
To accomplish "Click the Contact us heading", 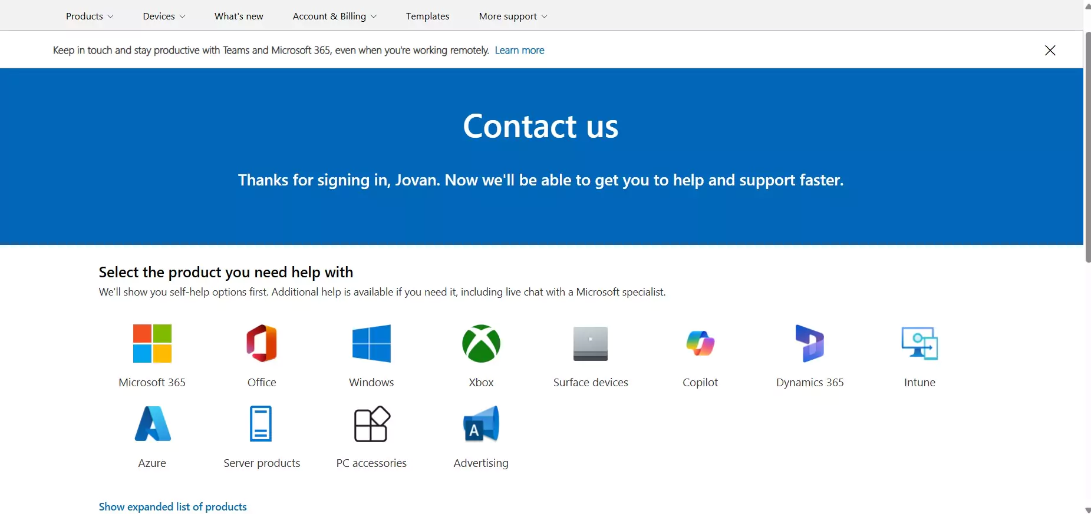I will [540, 126].
